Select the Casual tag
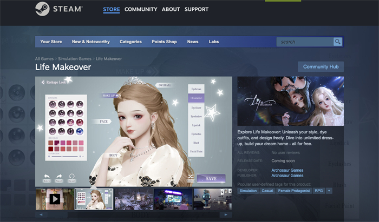The width and height of the screenshot is (379, 222). [267, 191]
